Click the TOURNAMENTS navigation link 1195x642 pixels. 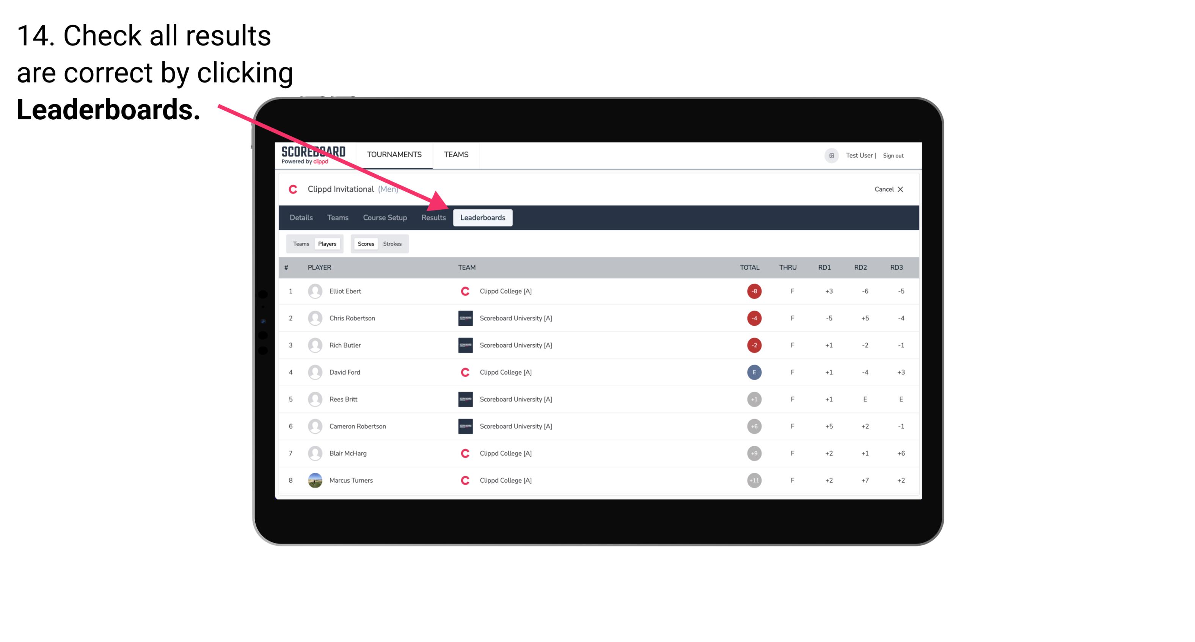point(395,154)
